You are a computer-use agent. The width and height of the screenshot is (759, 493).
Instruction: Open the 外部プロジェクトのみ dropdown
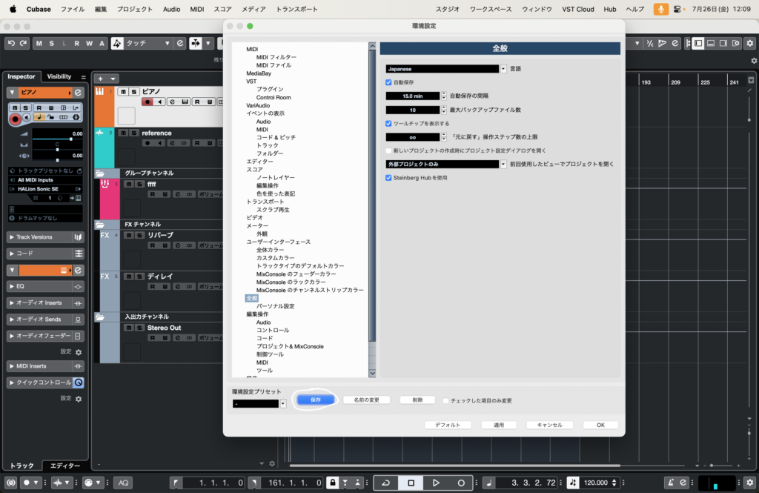tap(503, 164)
